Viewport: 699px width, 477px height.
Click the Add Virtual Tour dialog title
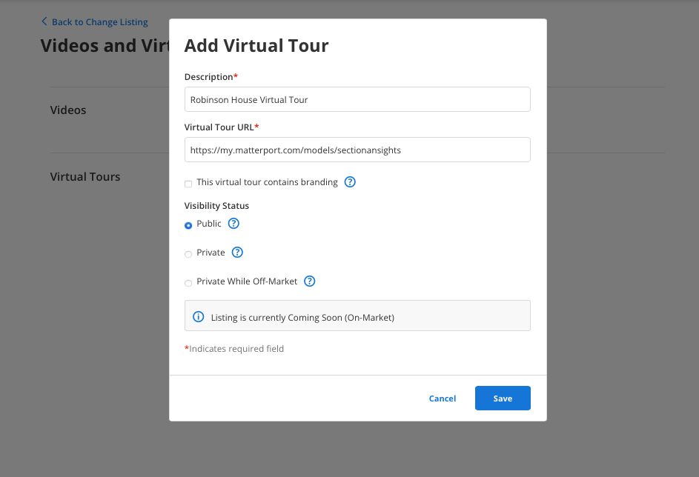[x=256, y=46]
